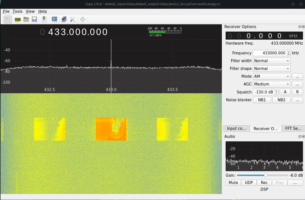Load settings with the folder icon

[26, 19]
